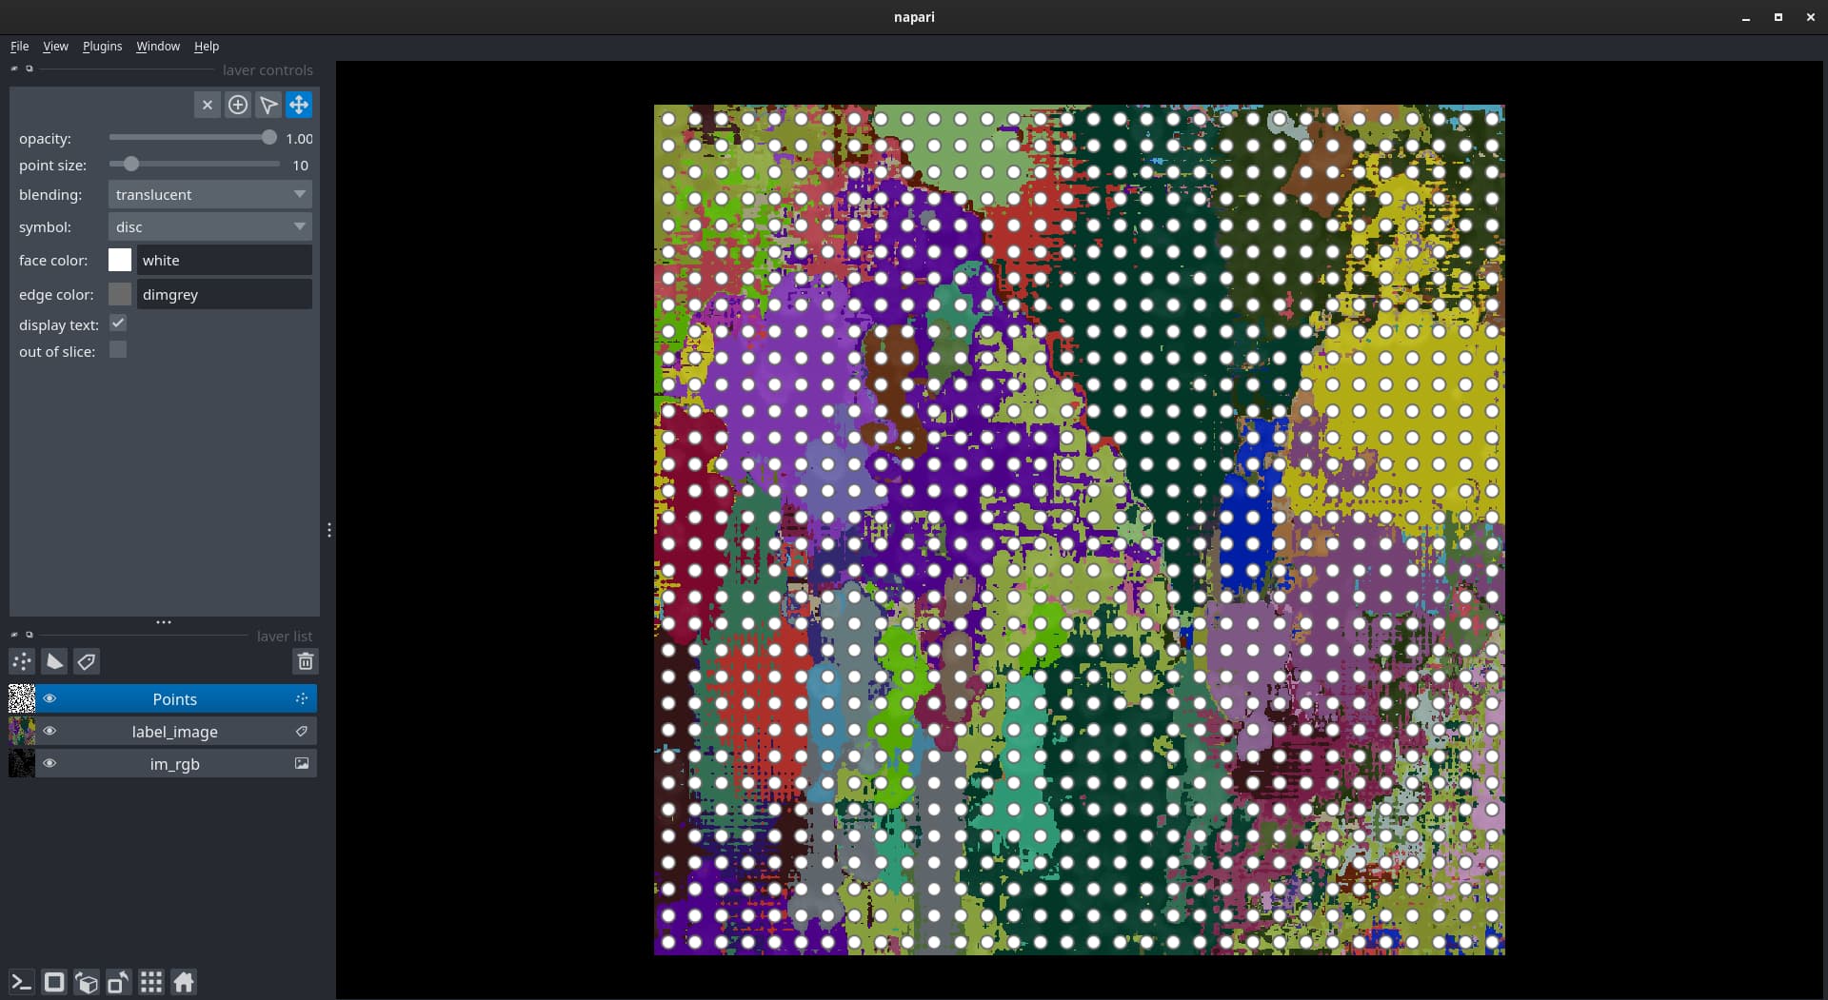Select the pan/zoom mode in layer controls

[x=298, y=105]
